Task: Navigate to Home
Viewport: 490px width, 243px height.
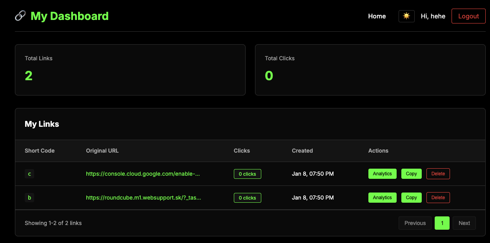Action: tap(377, 16)
